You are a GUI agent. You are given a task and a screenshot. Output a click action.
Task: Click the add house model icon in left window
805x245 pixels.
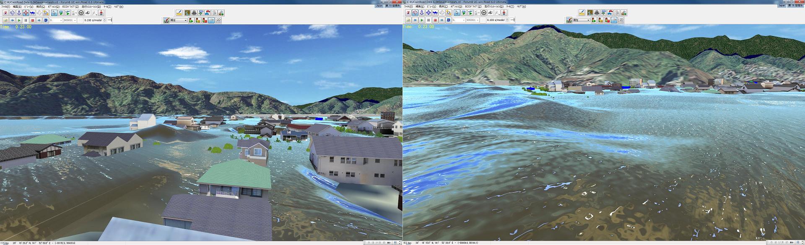click(x=221, y=13)
